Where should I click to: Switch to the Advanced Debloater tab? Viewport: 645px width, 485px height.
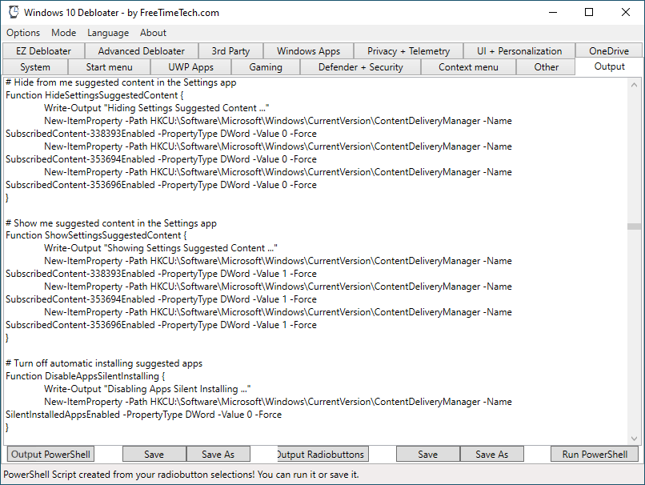point(142,51)
